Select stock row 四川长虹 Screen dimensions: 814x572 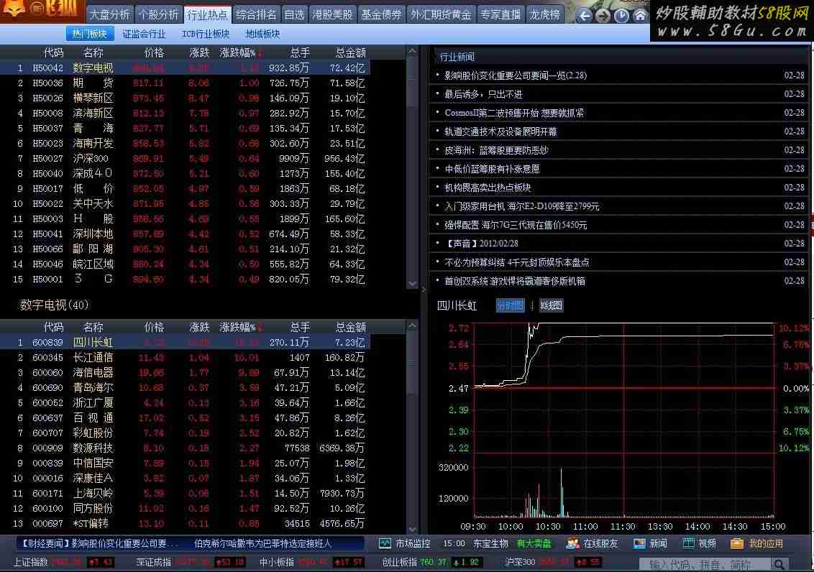point(185,342)
